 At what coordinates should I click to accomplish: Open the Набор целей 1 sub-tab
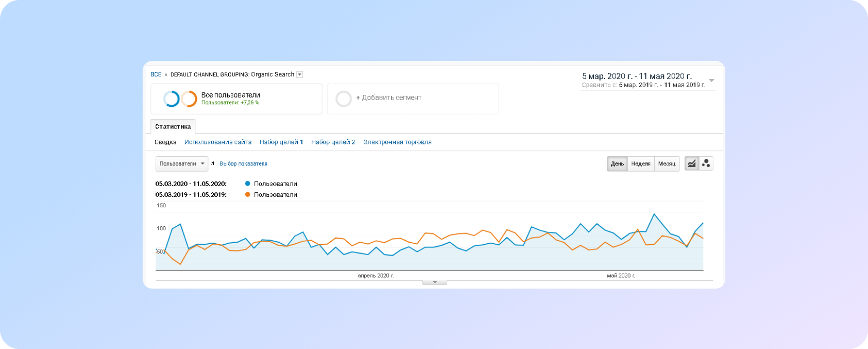[281, 142]
